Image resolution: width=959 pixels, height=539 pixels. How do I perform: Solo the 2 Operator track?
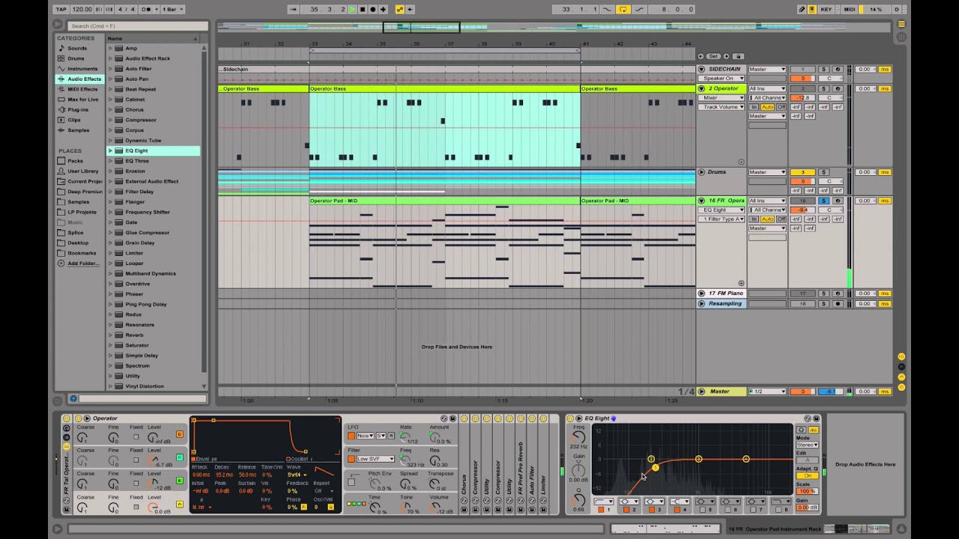tap(823, 88)
